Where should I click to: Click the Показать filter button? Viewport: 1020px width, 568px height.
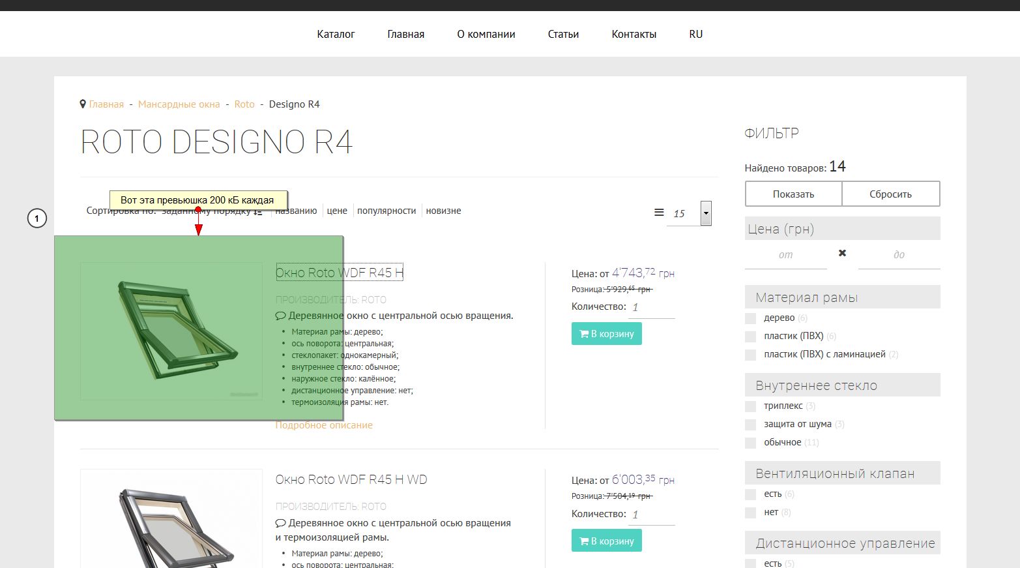tap(793, 194)
